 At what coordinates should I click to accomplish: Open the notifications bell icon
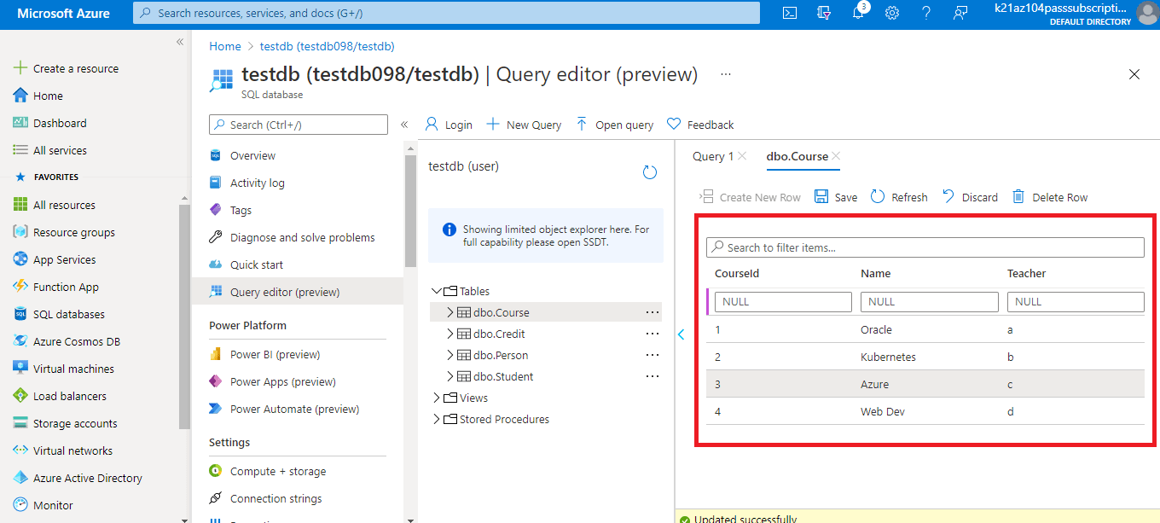click(x=859, y=13)
